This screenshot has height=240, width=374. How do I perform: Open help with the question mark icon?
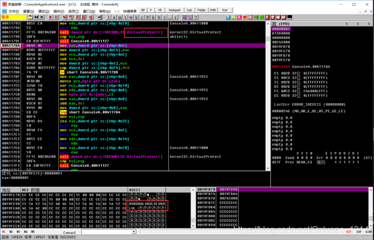(195, 17)
